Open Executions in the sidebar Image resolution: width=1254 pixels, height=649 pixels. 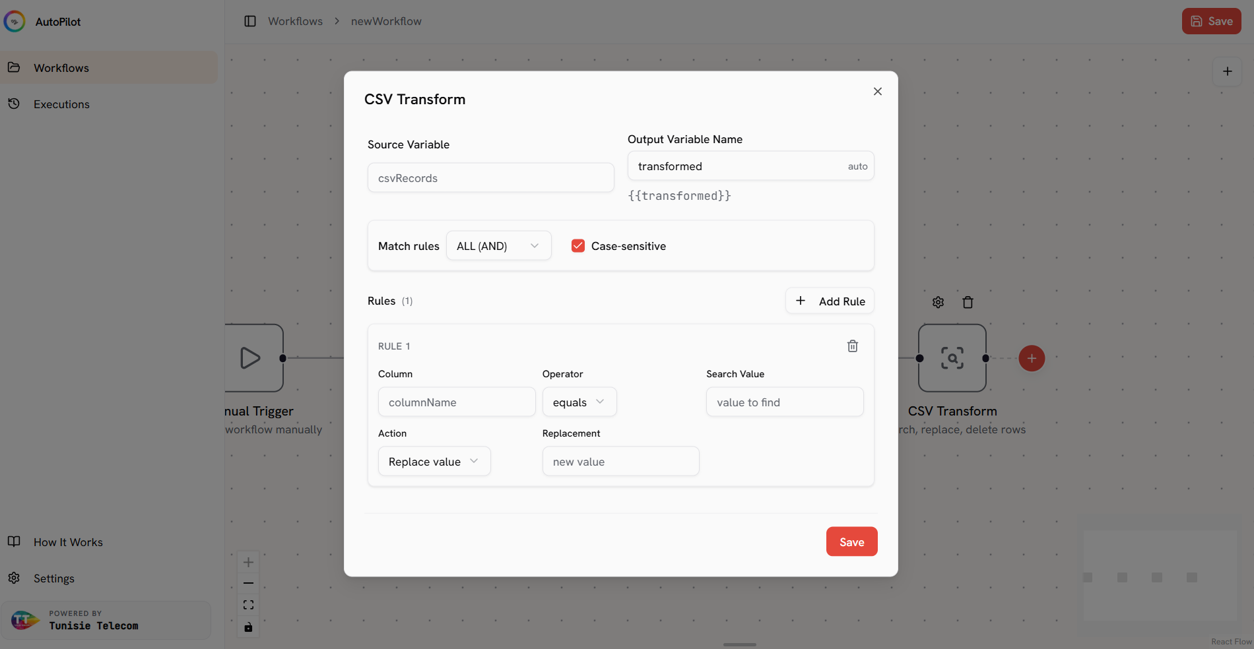coord(109,104)
